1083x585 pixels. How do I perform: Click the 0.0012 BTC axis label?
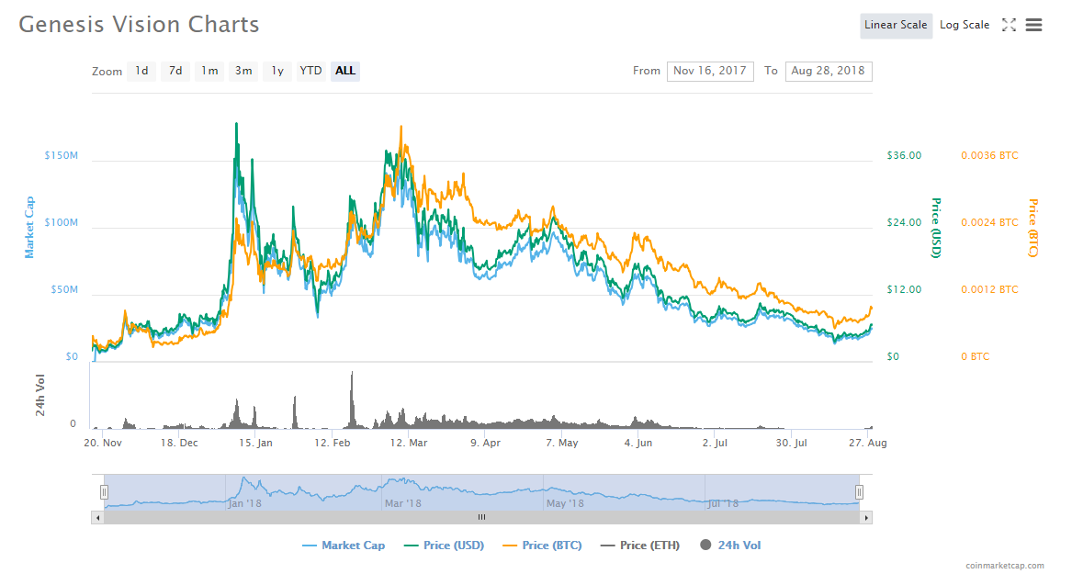coord(989,289)
